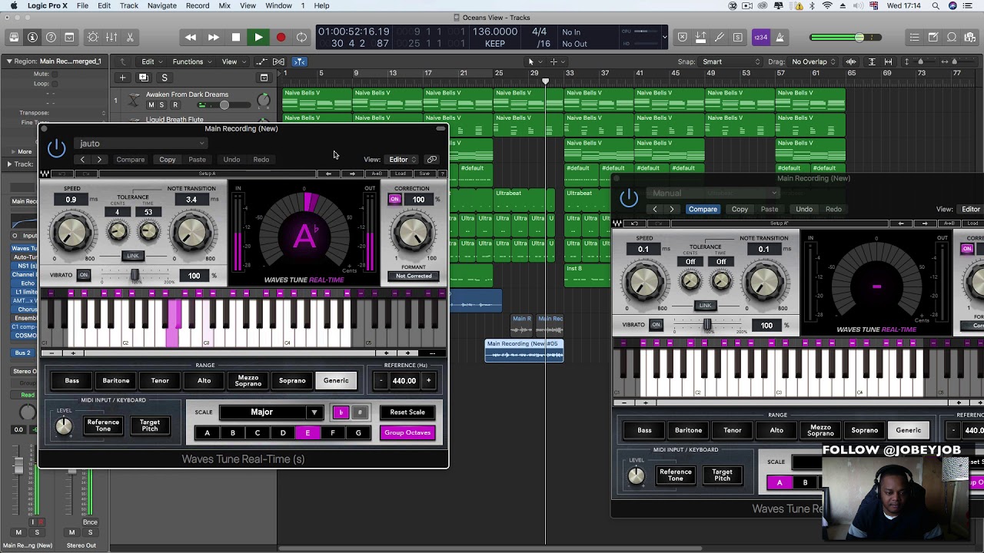The width and height of the screenshot is (984, 553).
Task: Open the Snap Smart dropdown
Action: pos(730,61)
